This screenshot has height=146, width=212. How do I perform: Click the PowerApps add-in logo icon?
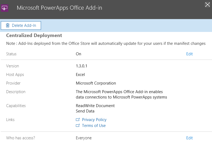tap(5, 8)
